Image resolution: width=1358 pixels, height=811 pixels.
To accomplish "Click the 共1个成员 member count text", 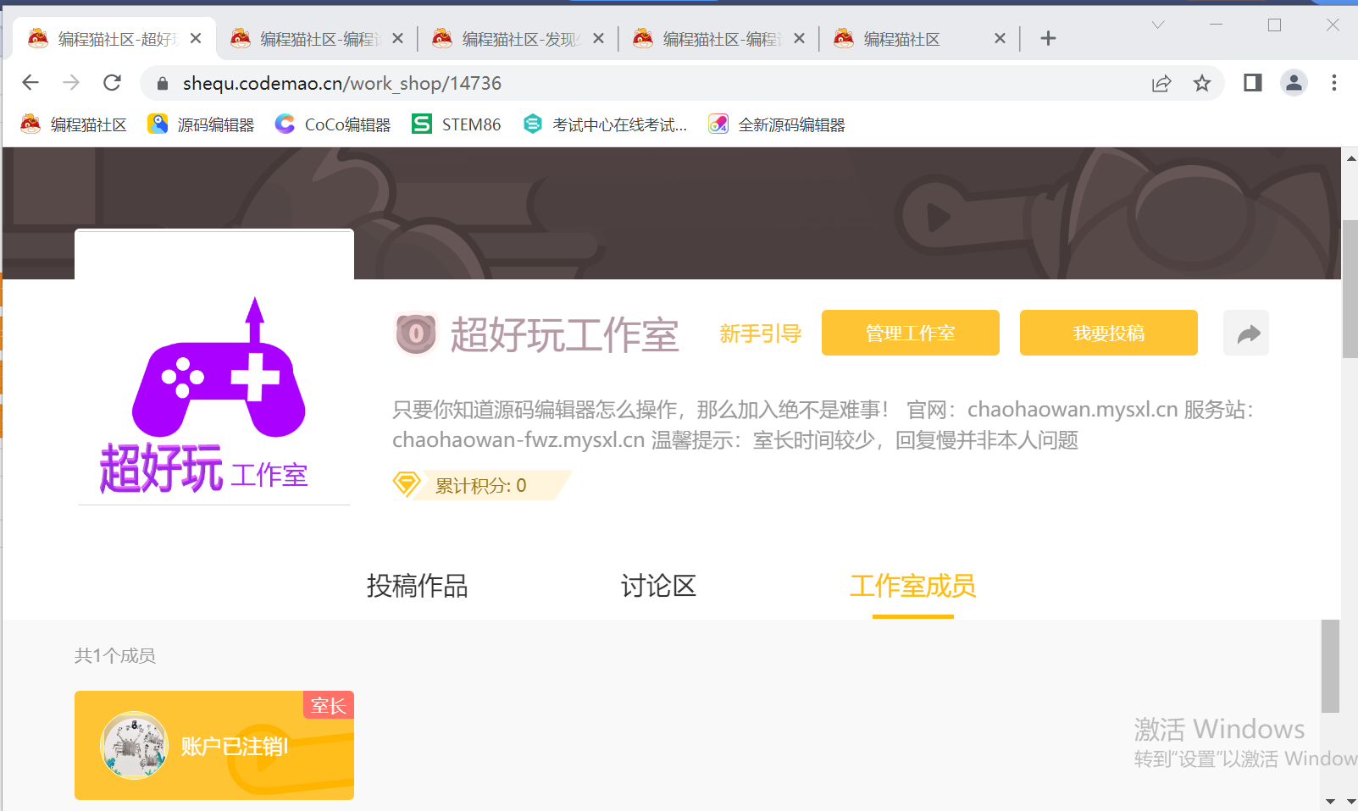I will 115,656.
